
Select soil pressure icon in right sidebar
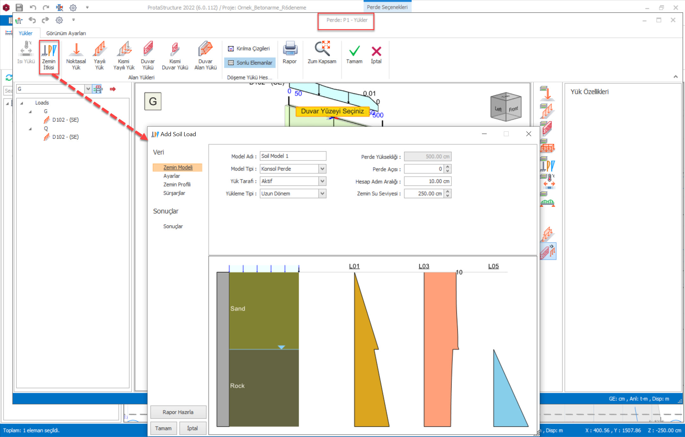click(547, 164)
